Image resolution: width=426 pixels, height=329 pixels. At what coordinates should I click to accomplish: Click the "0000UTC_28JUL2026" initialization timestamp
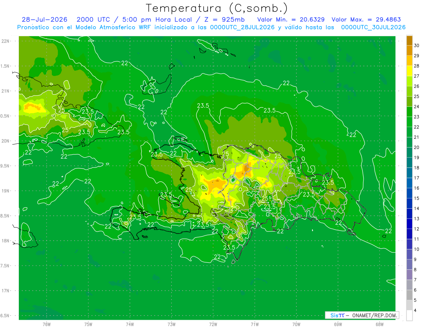[x=242, y=27]
